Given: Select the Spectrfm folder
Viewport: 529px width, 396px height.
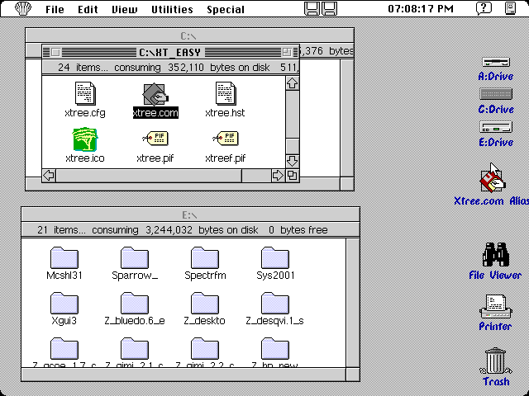Looking at the screenshot, I should point(205,257).
